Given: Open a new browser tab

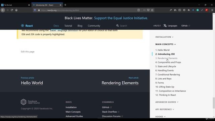Looking at the screenshot, I should coord(65,5).
